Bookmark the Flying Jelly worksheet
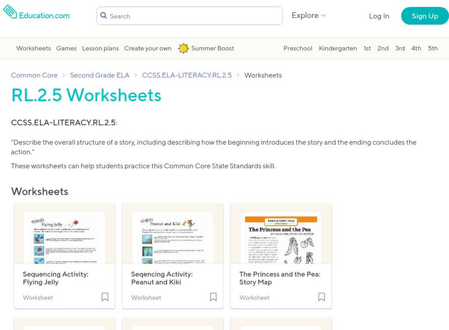 (105, 297)
